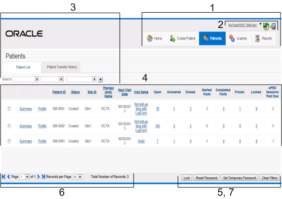Screen dimensions: 282x199
Task: Open the Queries tab
Action: 238,38
